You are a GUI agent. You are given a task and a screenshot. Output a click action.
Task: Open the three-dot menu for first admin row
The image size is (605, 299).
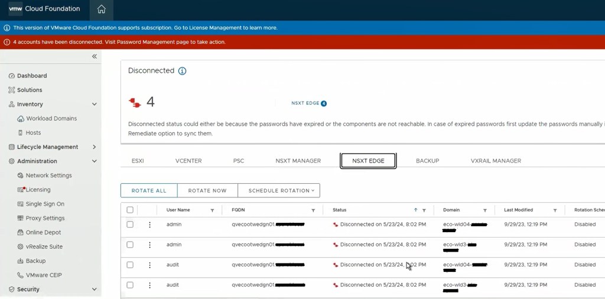149,225
